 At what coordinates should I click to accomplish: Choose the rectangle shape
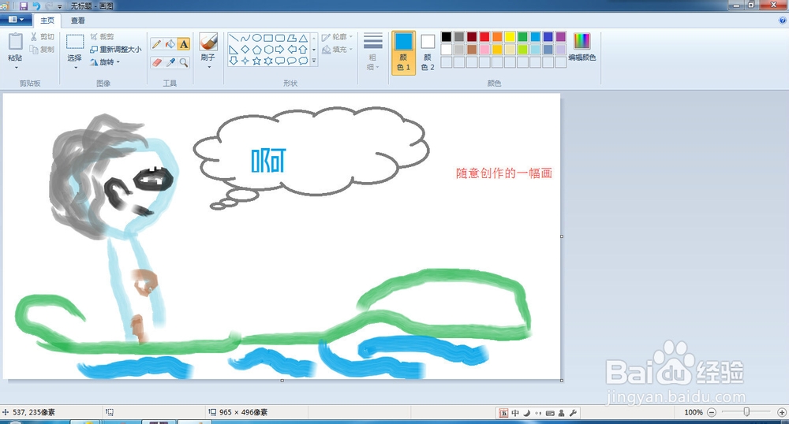[x=268, y=38]
